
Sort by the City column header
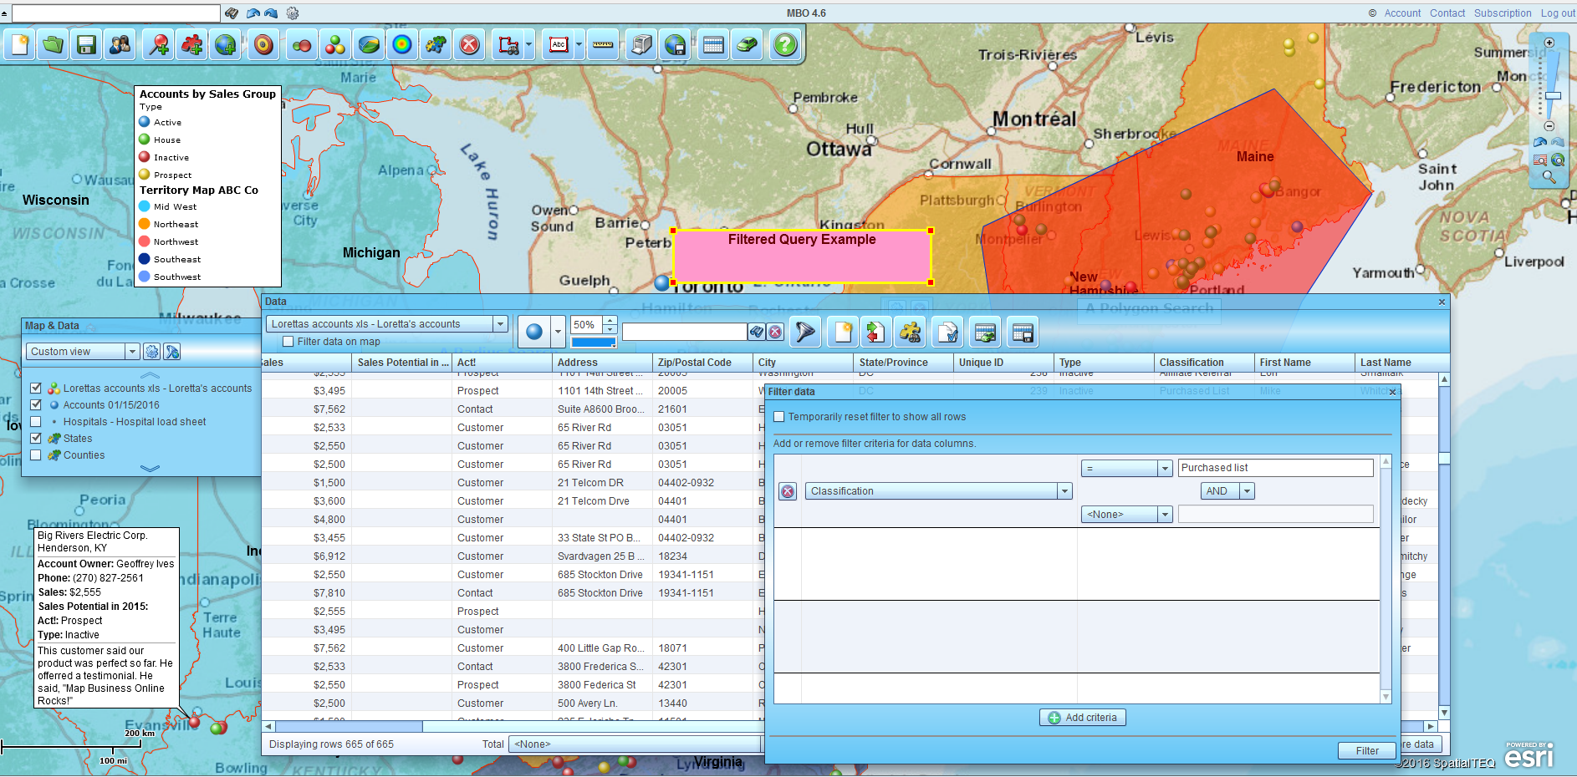[x=803, y=363]
